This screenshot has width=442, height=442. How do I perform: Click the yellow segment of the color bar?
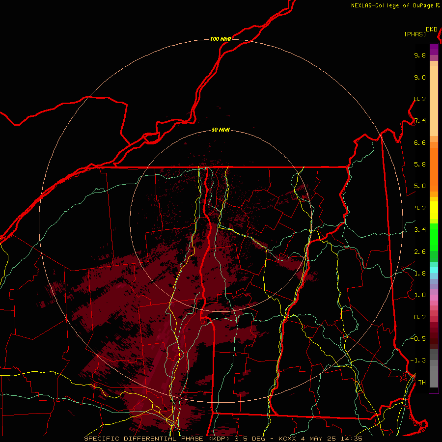(434, 210)
